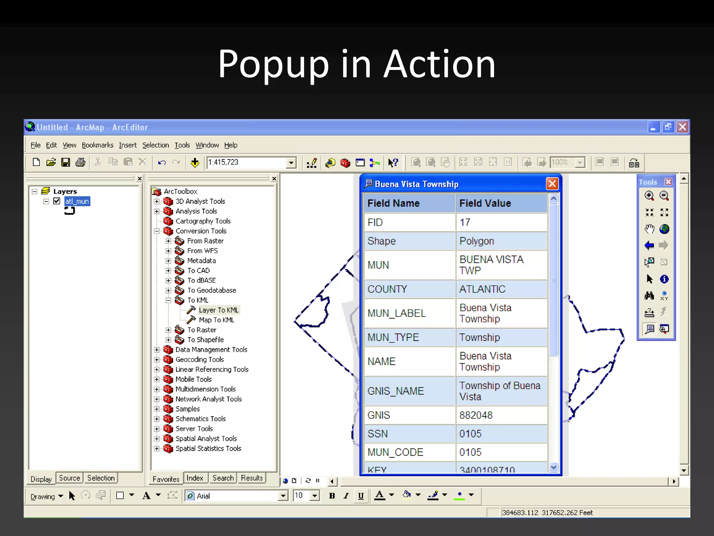Select the Layer To KML tool
The image size is (714, 536).
point(219,310)
